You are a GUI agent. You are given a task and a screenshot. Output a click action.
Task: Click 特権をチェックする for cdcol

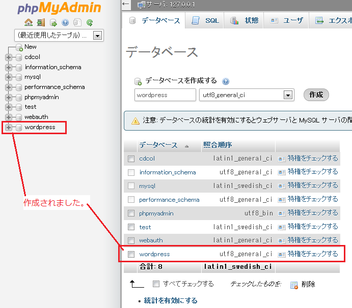313,159
